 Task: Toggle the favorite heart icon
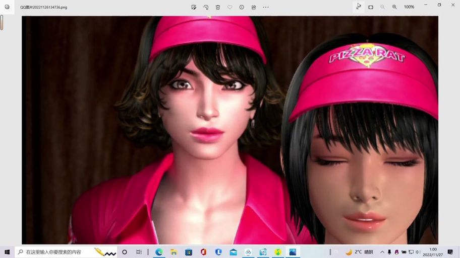(x=230, y=7)
